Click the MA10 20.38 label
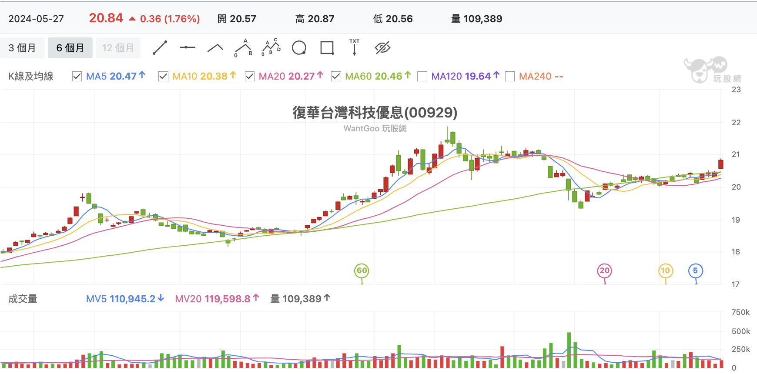 (x=204, y=76)
